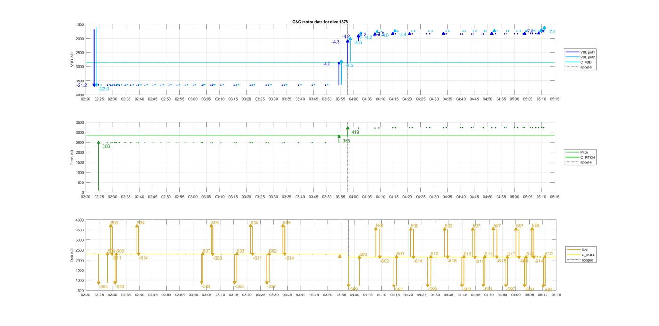Select 'C_PITCH' legend entry
This screenshot has width=659, height=326.
580,157
